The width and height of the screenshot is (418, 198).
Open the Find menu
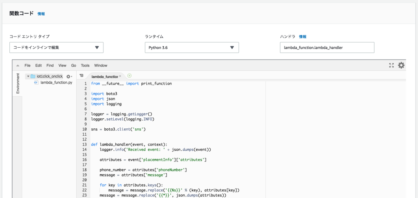[50, 65]
